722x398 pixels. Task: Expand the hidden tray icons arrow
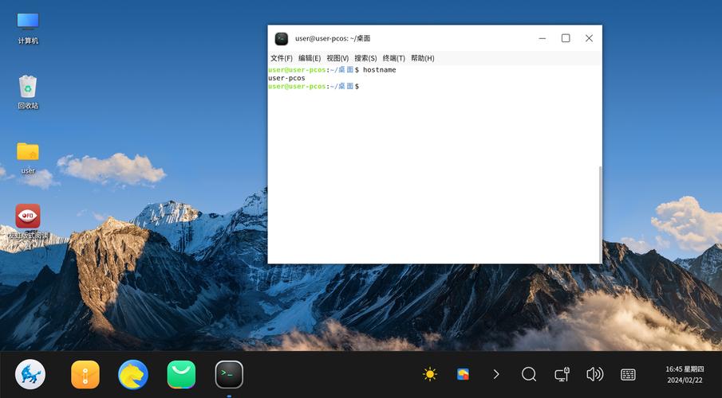pos(496,374)
